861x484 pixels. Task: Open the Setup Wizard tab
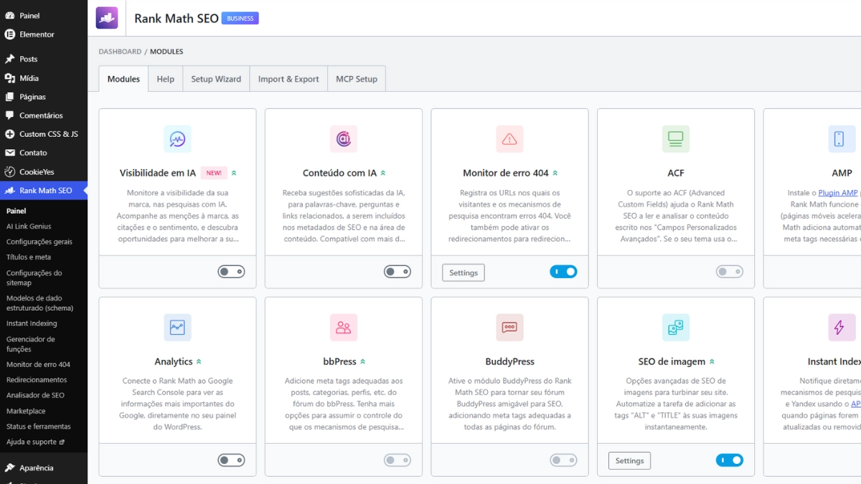(x=216, y=79)
